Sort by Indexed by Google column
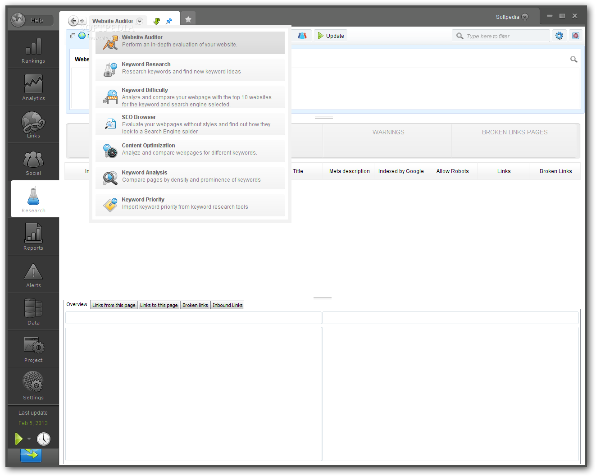 tap(400, 171)
